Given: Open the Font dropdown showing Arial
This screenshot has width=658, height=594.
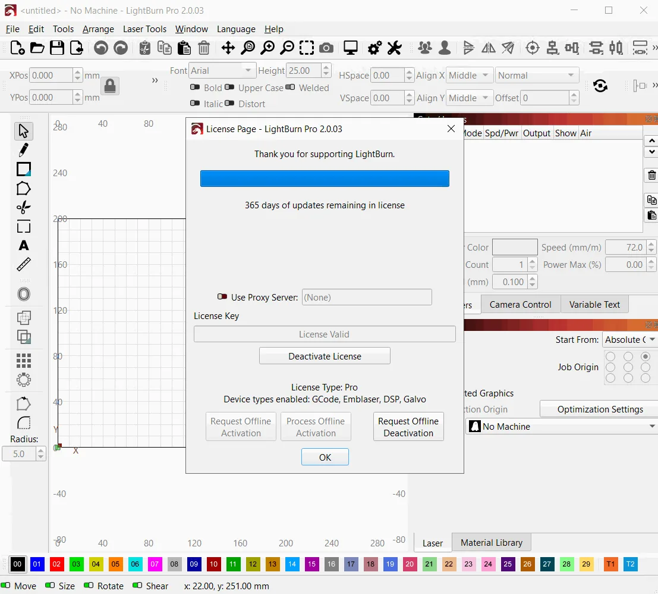Looking at the screenshot, I should click(x=222, y=71).
